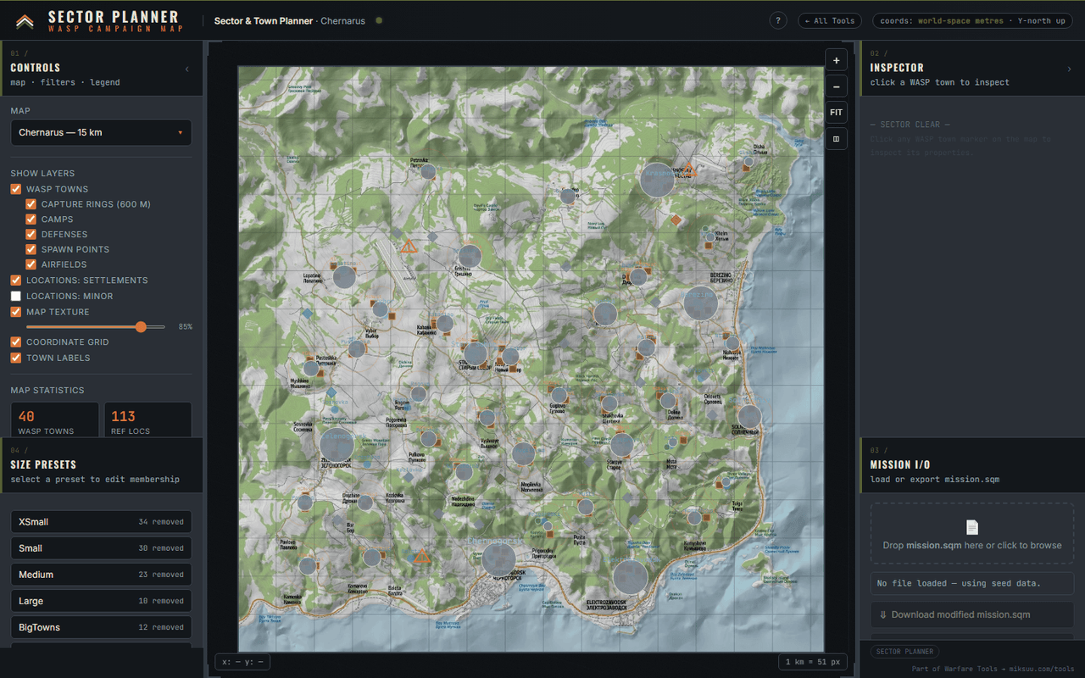
Task: Zoom in the map with plus button
Action: (x=836, y=60)
